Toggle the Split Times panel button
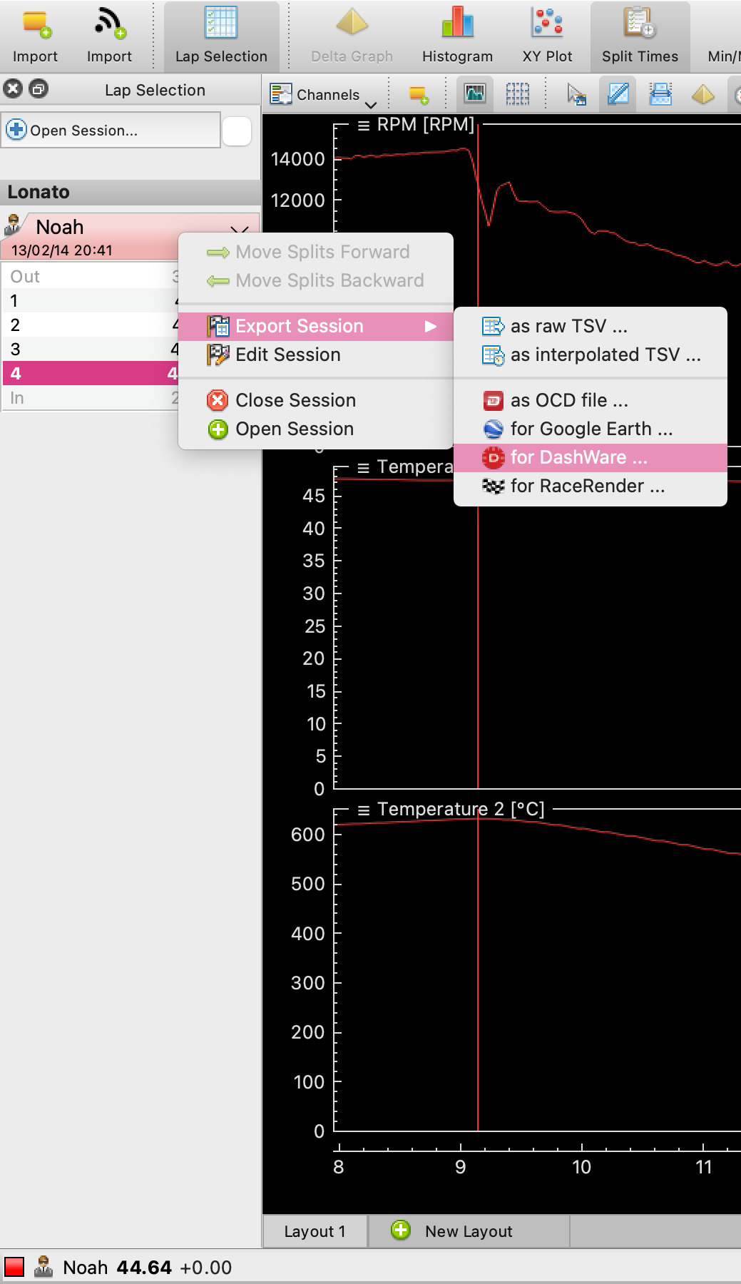Screen dimensions: 741x1284 pos(640,36)
